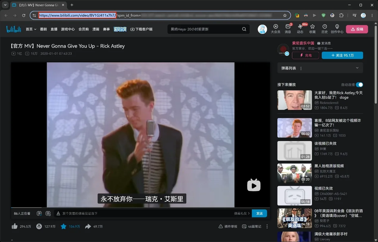The image size is (378, 242).
Task: Open the Chrome tab search chevron
Action: coord(5,5)
